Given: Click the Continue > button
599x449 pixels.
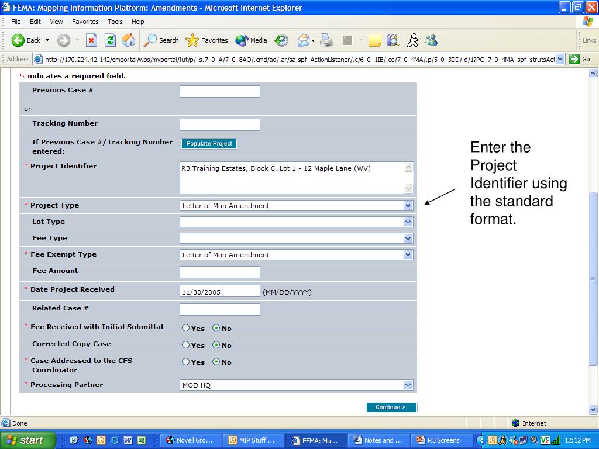Looking at the screenshot, I should point(391,407).
